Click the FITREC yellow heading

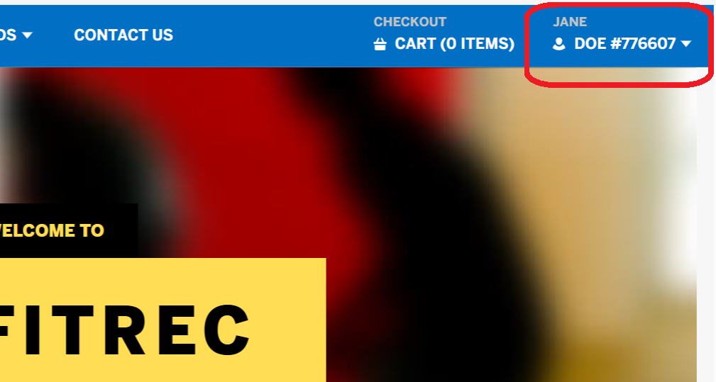[x=124, y=330]
